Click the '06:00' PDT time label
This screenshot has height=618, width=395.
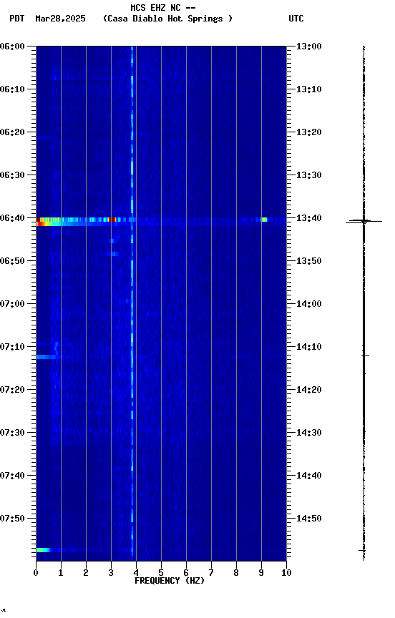pos(12,46)
